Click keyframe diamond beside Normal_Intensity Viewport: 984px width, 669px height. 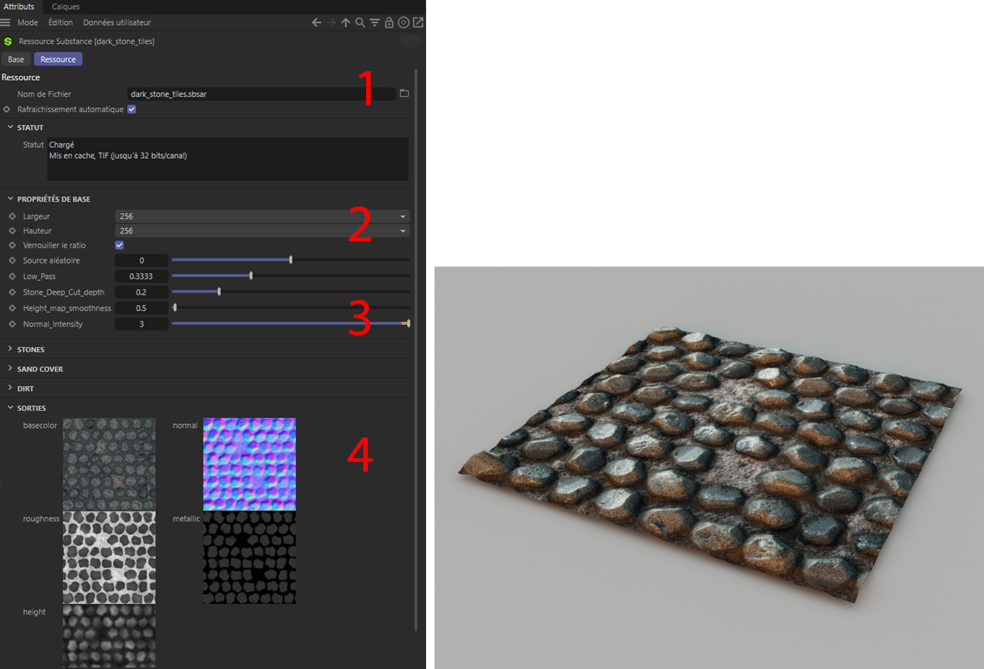click(x=12, y=324)
